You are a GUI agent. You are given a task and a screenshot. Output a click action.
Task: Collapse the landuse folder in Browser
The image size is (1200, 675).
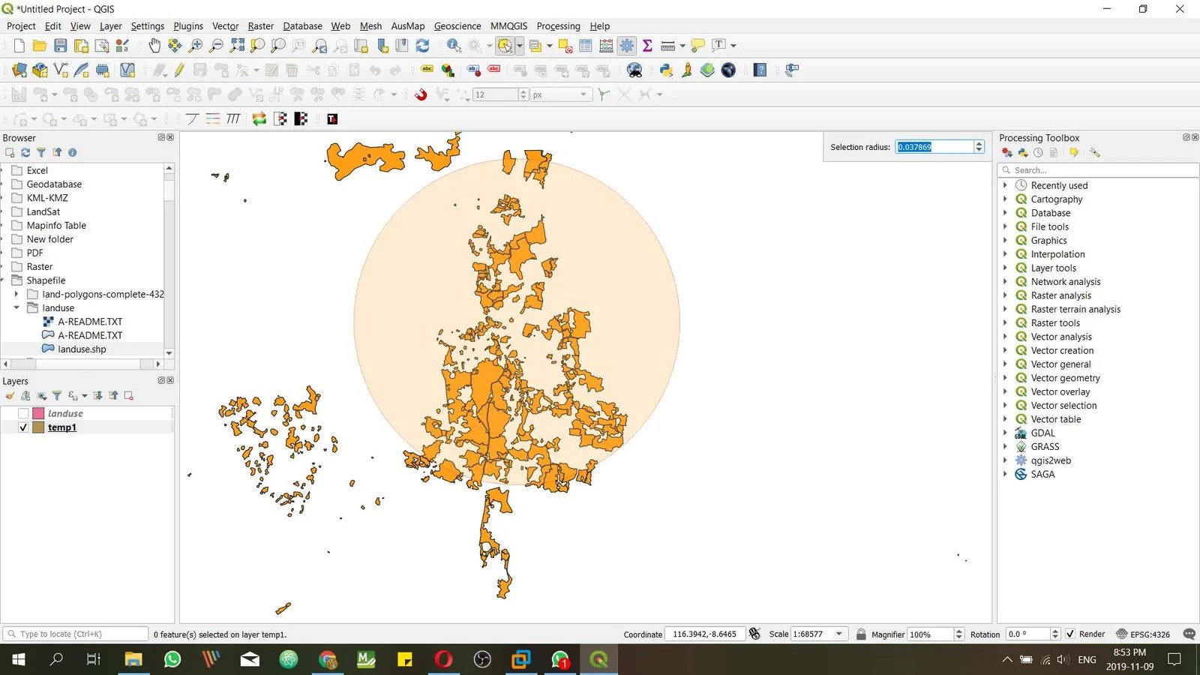tap(16, 308)
